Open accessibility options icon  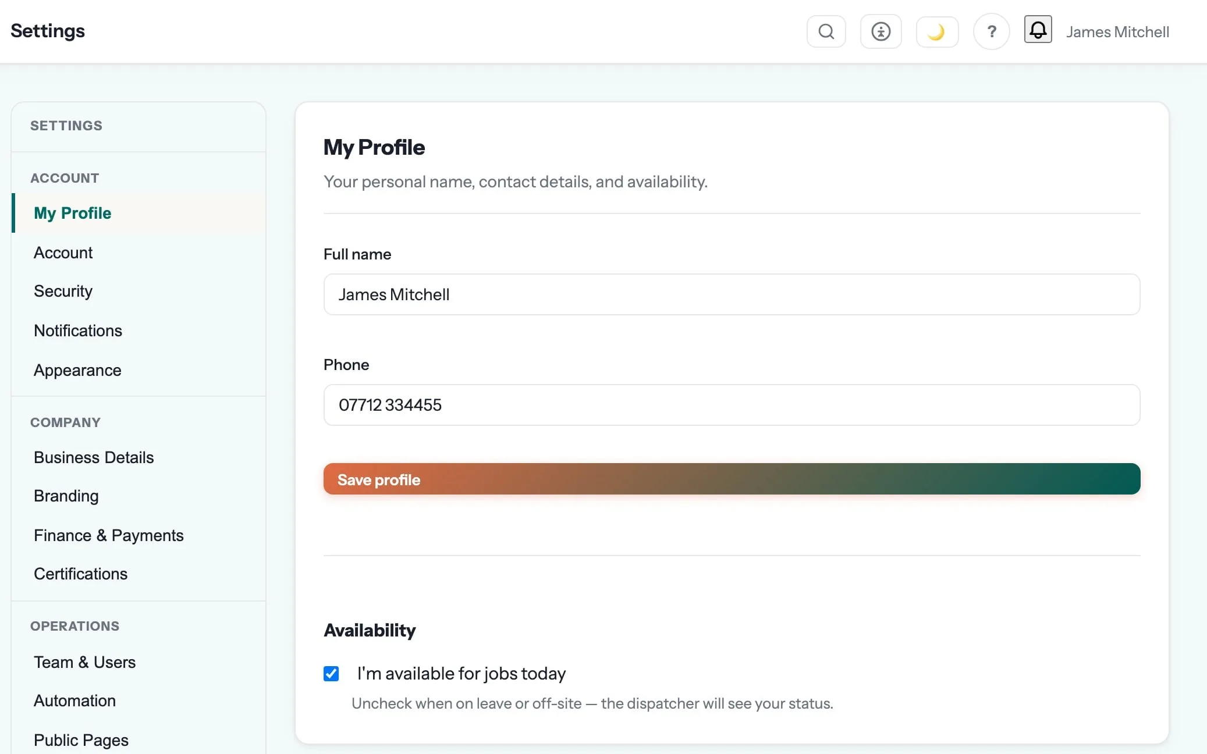click(x=881, y=31)
